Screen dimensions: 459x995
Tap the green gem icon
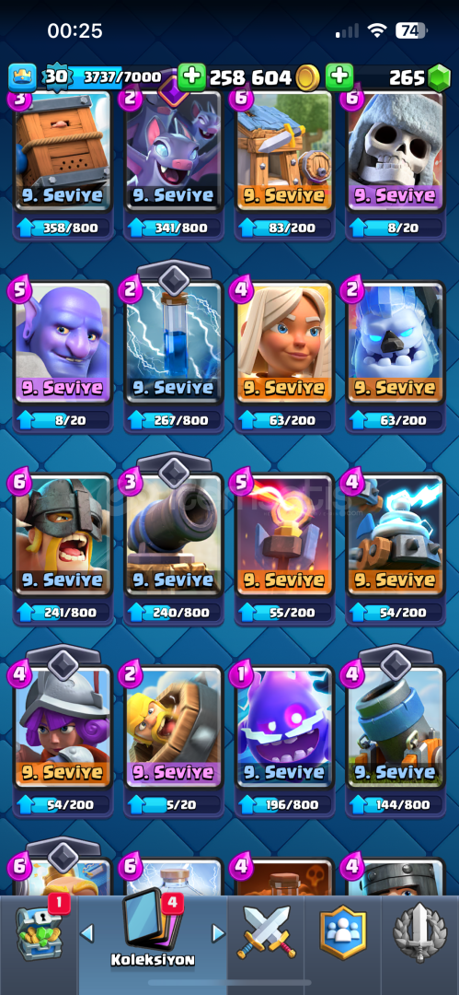(438, 77)
